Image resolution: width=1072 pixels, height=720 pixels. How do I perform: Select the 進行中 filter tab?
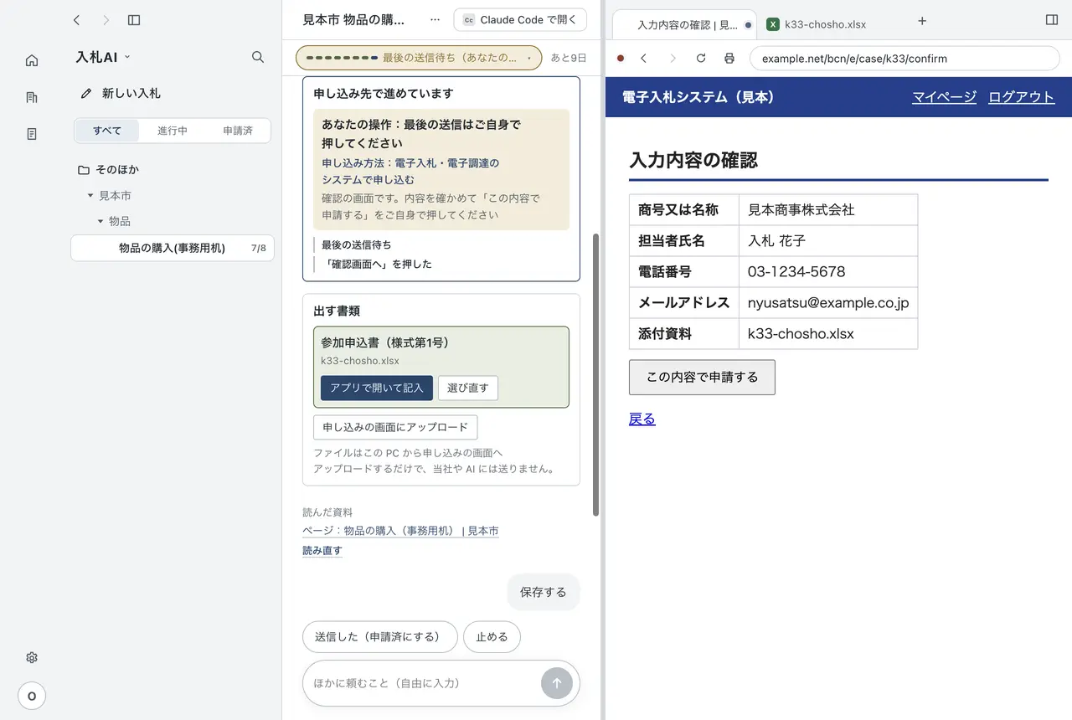click(x=173, y=131)
